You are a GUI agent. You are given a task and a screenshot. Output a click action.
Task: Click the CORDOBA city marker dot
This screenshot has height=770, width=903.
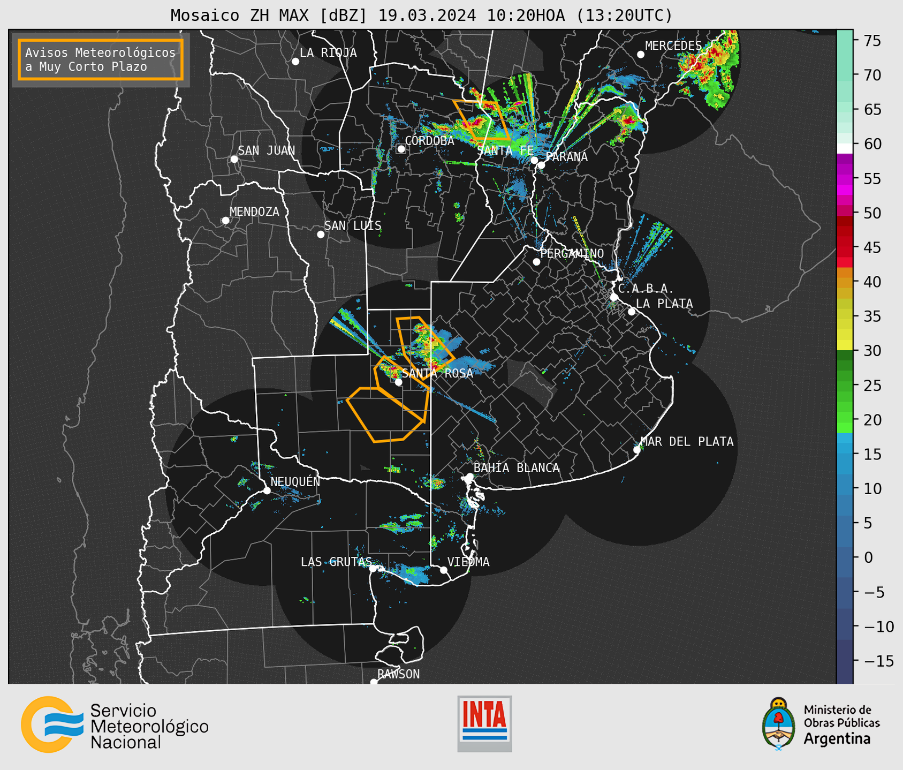pos(401,149)
